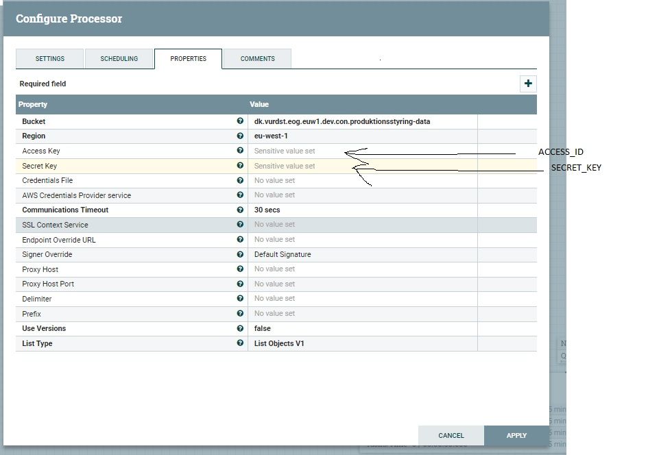Click help icon beside List Type
The width and height of the screenshot is (659, 455).
click(240, 343)
